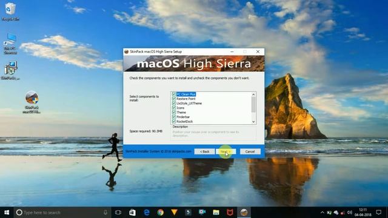
Task: Select the 'Theme' list label
Action: 181,112
